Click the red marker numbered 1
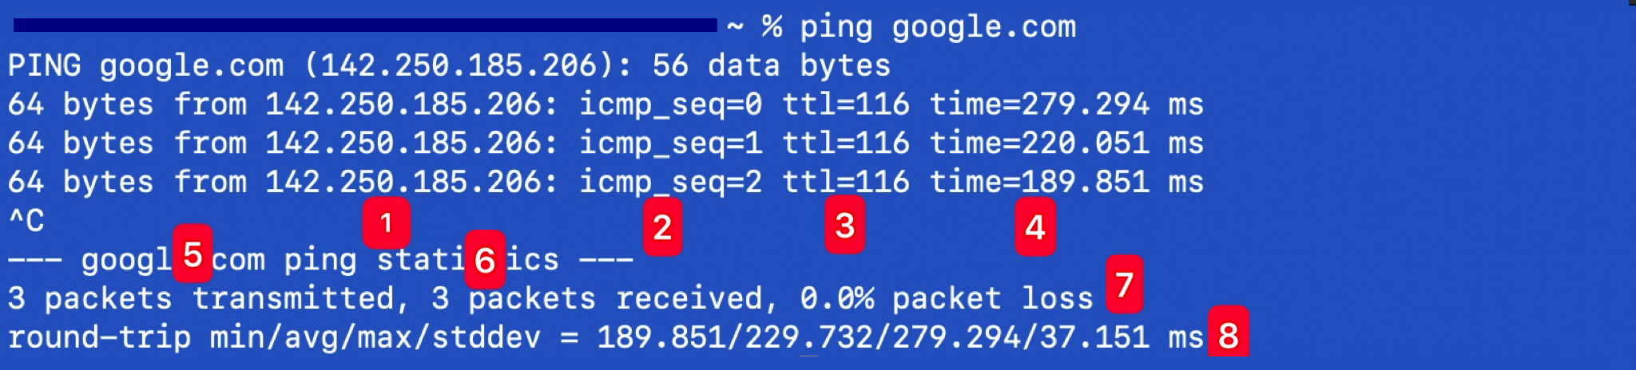1636x370 pixels. pyautogui.click(x=387, y=222)
